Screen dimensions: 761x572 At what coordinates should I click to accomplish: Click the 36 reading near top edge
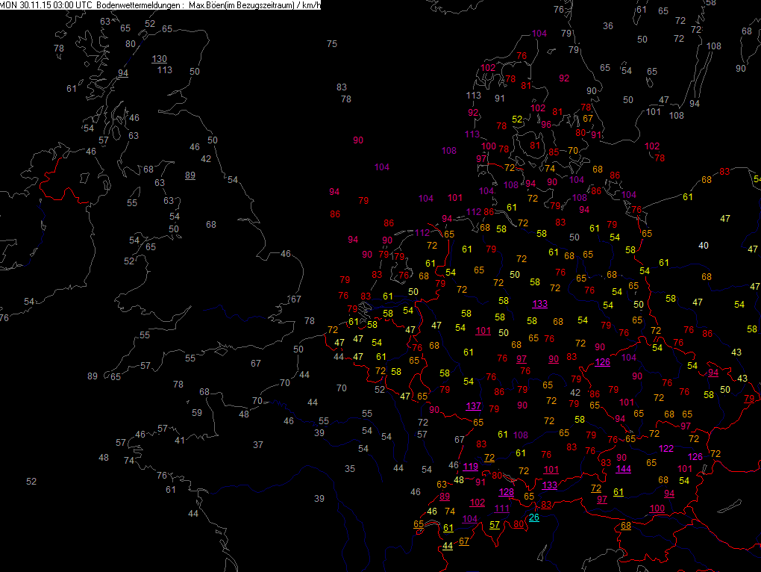[x=608, y=26]
